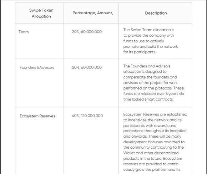Click 'Ecosystem Reserves are established' description line
The width and height of the screenshot is (207, 174).
pyautogui.click(x=155, y=114)
